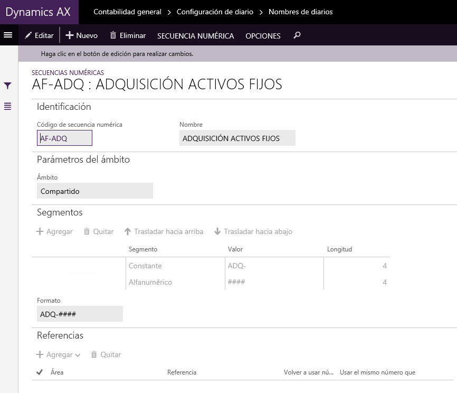Image resolution: width=457 pixels, height=393 pixels.
Task: Click Quitar button in Segmentos
Action: point(99,231)
